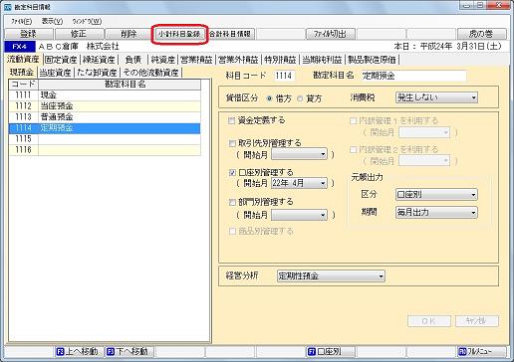Open the 元帳出力 区分 dropdown showing 口座別
This screenshot has height=362, width=514.
pyautogui.click(x=436, y=195)
